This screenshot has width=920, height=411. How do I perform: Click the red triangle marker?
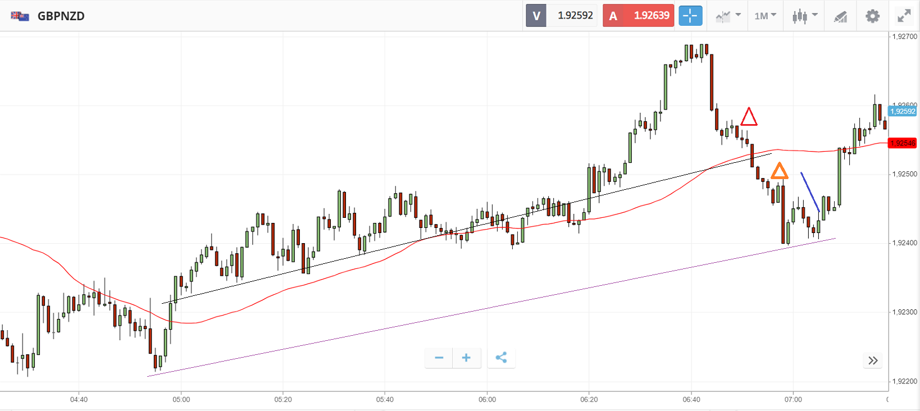(749, 117)
